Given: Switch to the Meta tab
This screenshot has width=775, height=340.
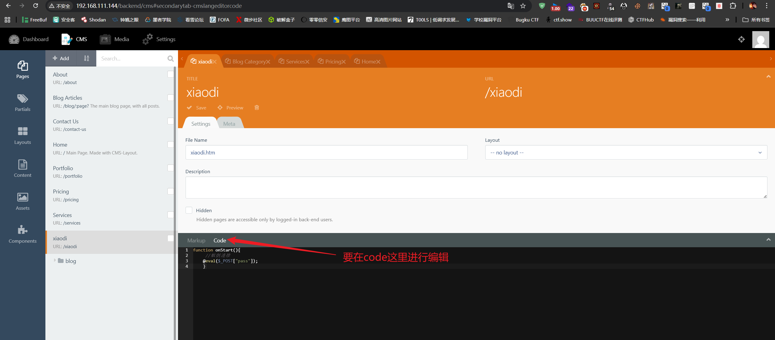Looking at the screenshot, I should tap(229, 124).
